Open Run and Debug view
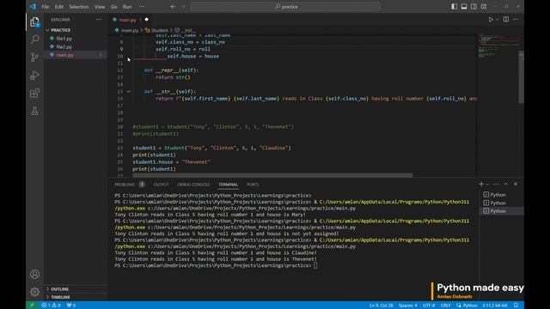Viewport: 550px width, 309px height. [34, 75]
